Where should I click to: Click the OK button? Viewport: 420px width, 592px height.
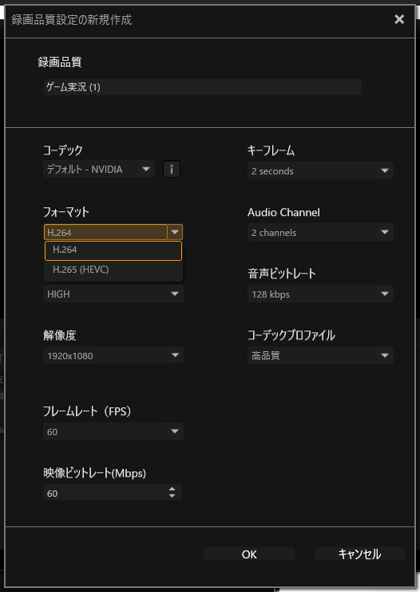point(249,554)
